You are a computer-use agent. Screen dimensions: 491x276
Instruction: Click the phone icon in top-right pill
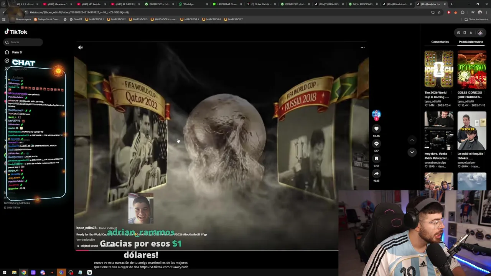[x=465, y=33]
